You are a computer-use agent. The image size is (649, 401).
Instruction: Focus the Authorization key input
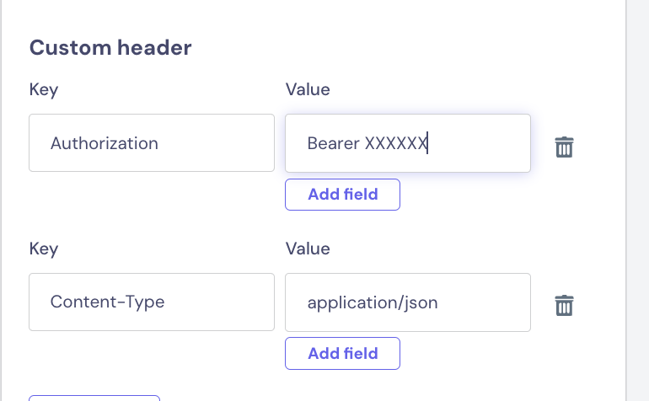click(x=152, y=142)
